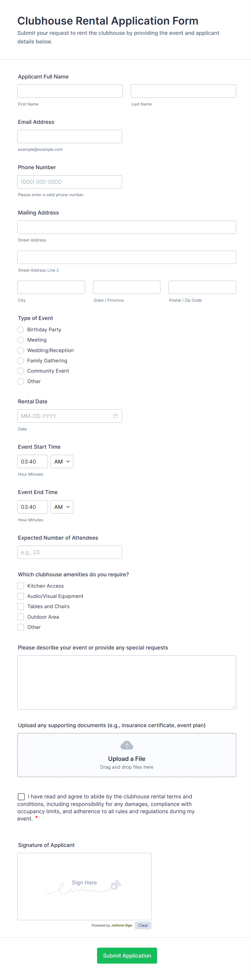Image resolution: width=251 pixels, height=977 pixels.
Task: Tick the Outdoor Area amenity checkbox
Action: click(x=21, y=617)
